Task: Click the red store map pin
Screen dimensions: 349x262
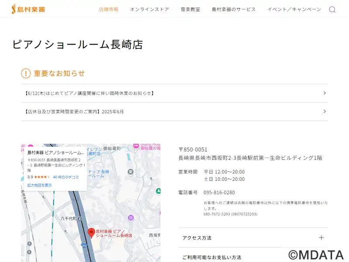Action: pos(91,233)
